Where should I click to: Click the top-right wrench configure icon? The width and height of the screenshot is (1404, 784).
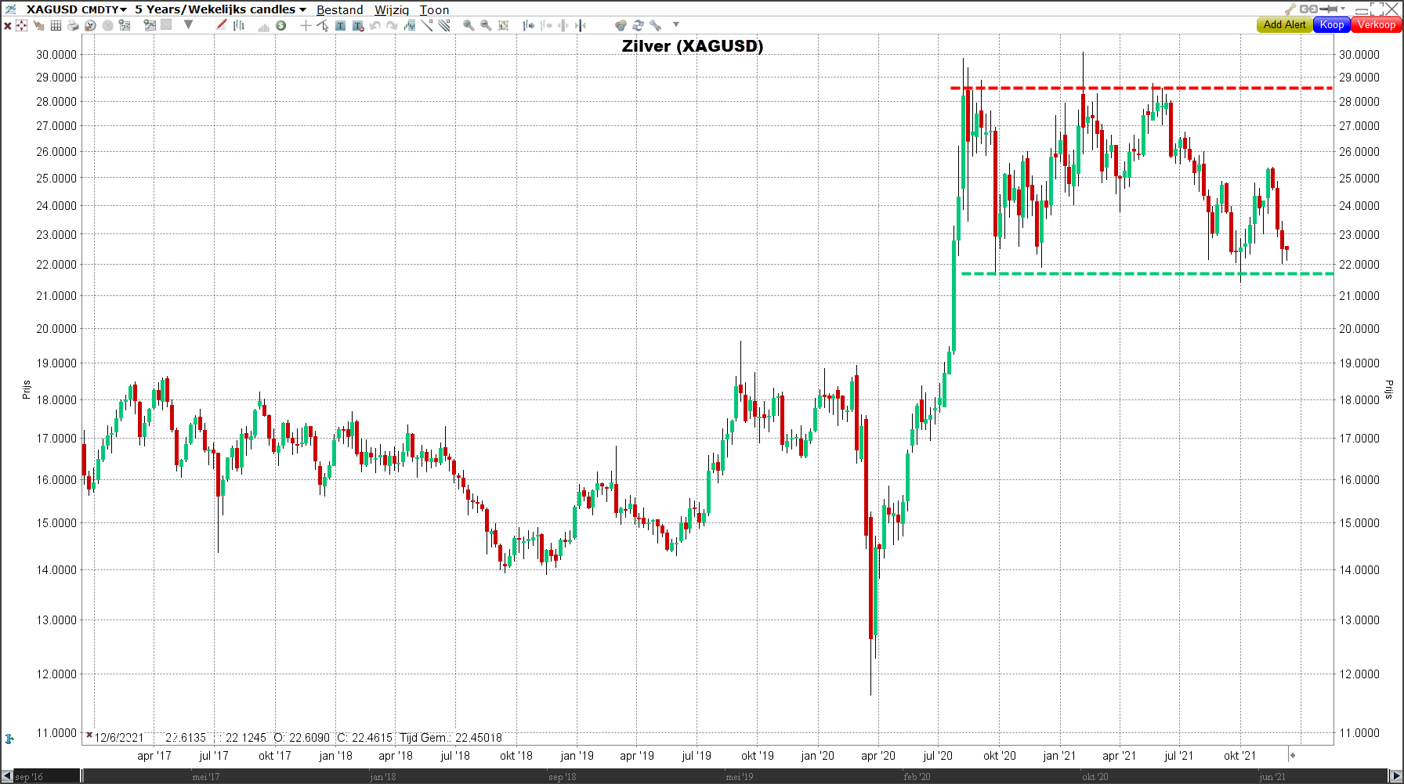(x=1290, y=9)
